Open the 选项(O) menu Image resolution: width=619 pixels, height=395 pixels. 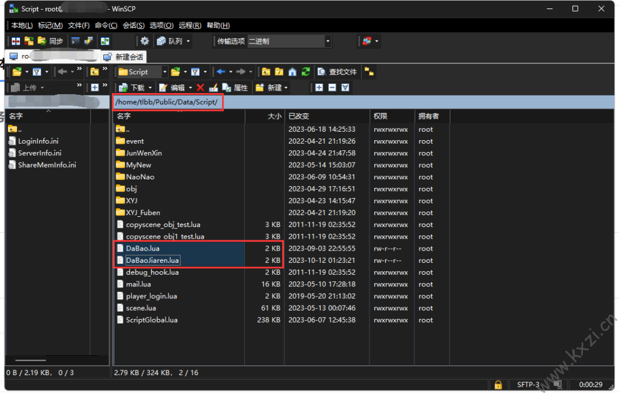(x=161, y=25)
